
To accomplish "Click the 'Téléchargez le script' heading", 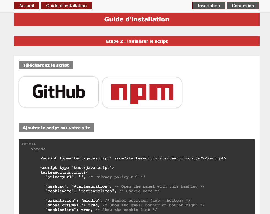I will 46,65.
